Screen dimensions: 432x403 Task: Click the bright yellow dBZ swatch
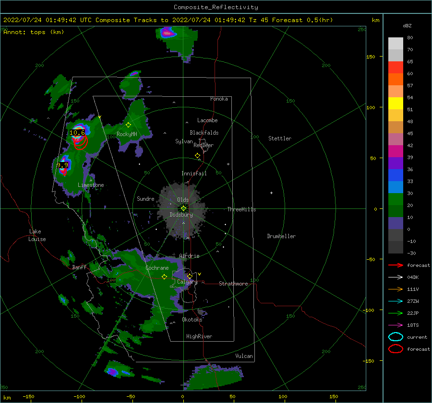pyautogui.click(x=396, y=104)
